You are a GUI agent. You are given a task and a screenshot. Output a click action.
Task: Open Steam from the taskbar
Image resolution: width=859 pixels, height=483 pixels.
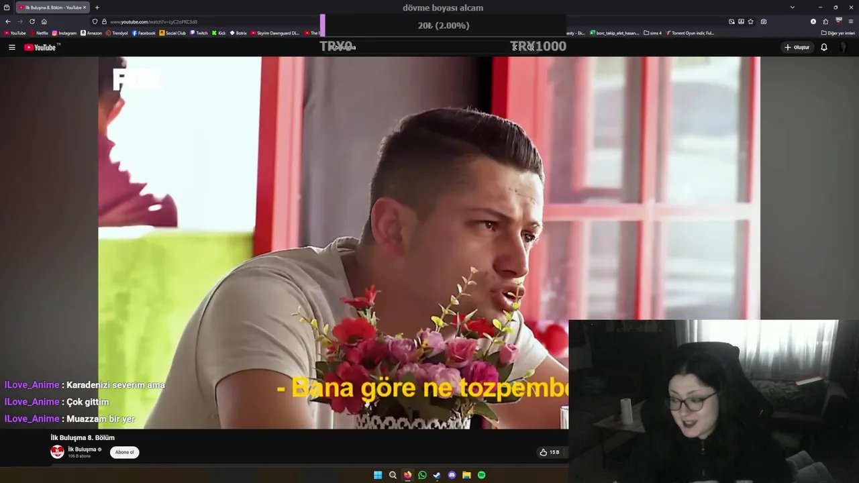pos(437,475)
